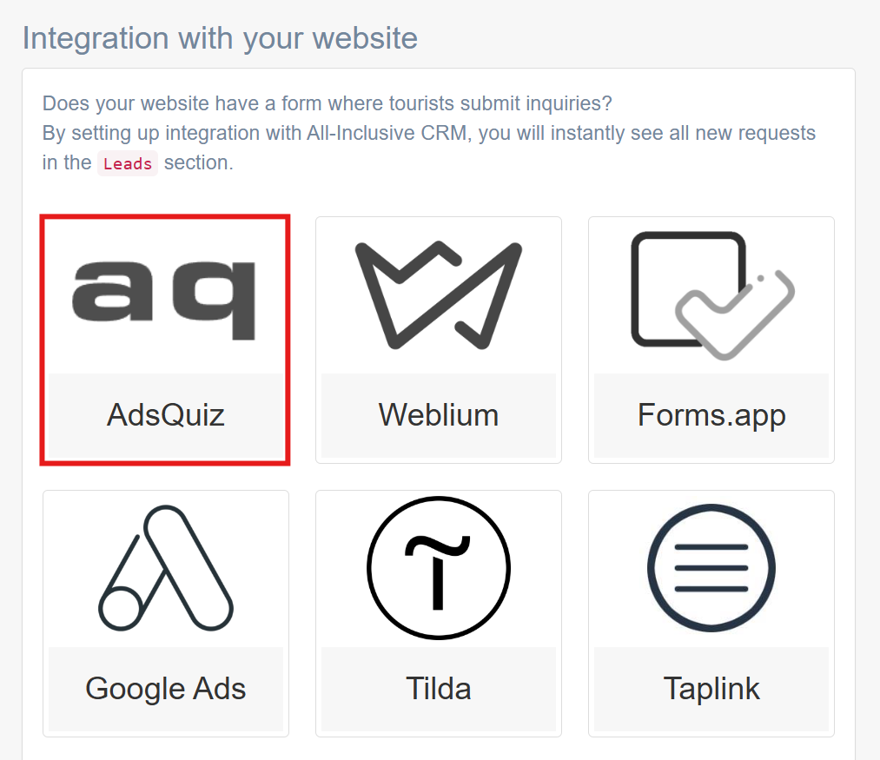Image resolution: width=880 pixels, height=760 pixels.
Task: Open the Google Ads integration label
Action: [x=166, y=689]
